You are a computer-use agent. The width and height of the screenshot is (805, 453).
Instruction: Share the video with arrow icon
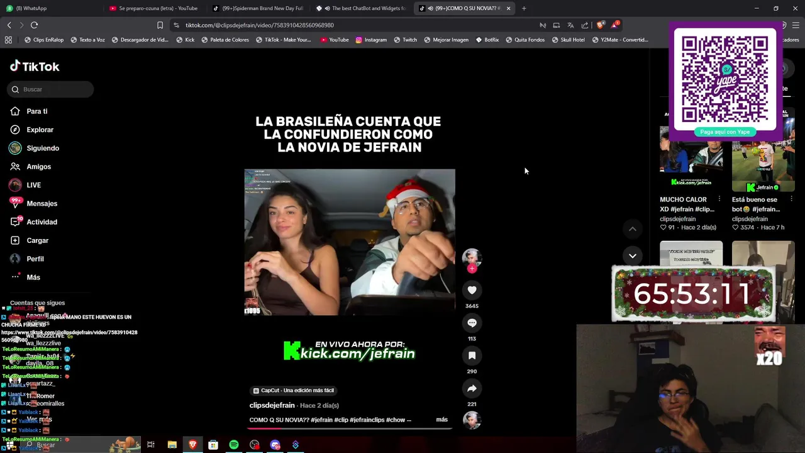(x=472, y=388)
